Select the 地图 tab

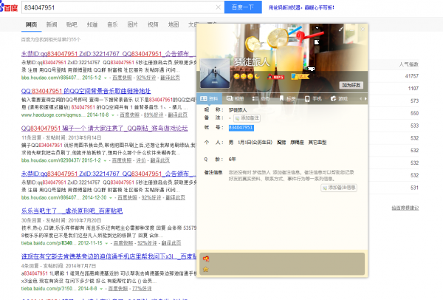174,24
